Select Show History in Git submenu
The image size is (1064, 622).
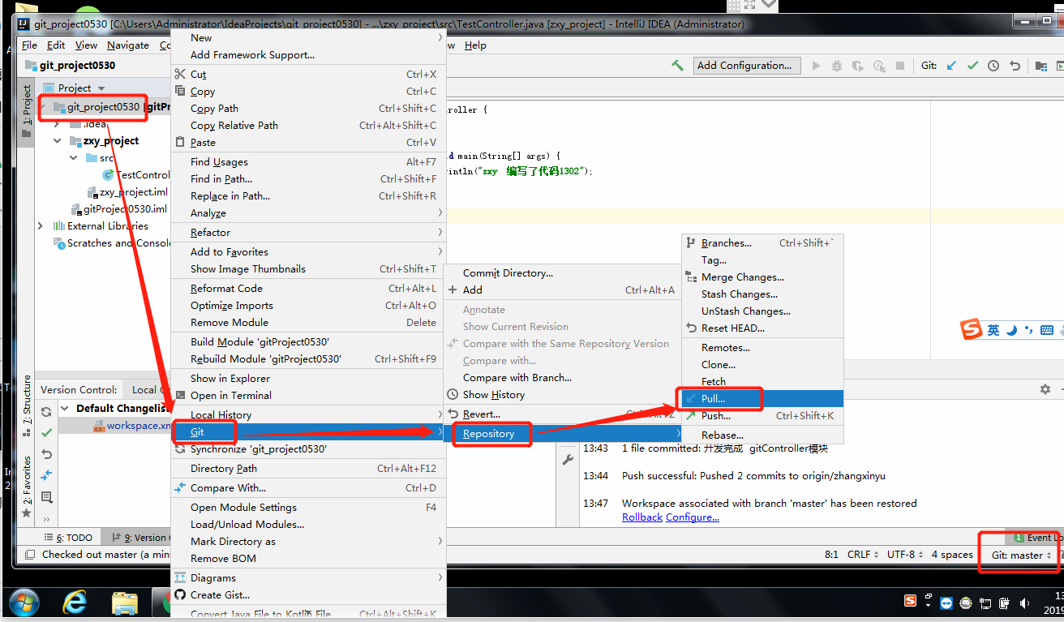point(563,395)
